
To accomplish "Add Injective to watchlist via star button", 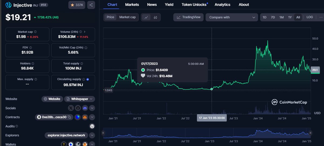I will point(77,5).
